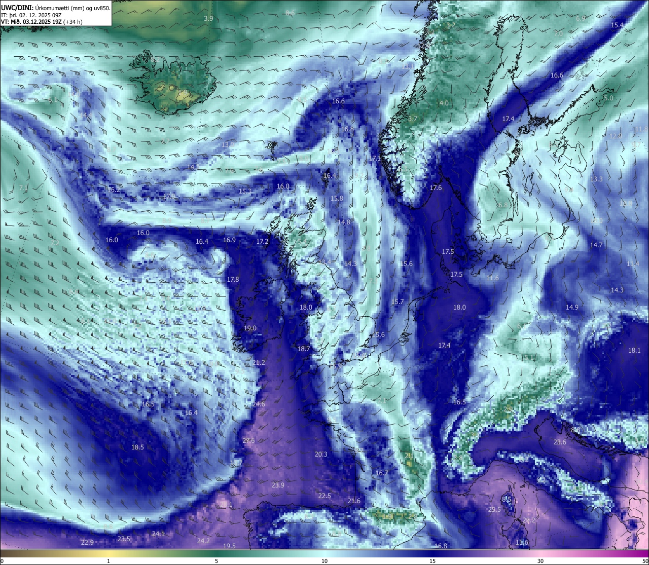The width and height of the screenshot is (649, 565).
Task: Click the 50 tick on the colour scale
Action: (x=645, y=561)
